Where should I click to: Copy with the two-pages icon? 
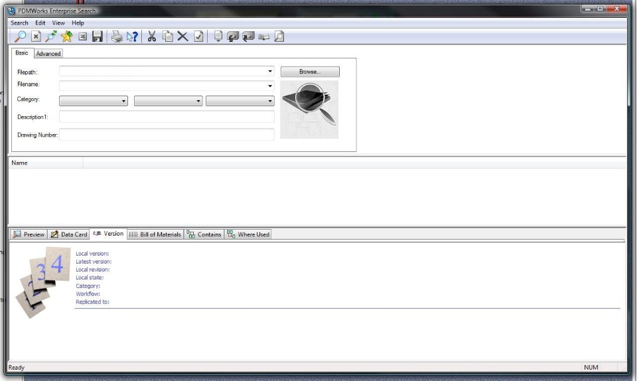click(167, 37)
